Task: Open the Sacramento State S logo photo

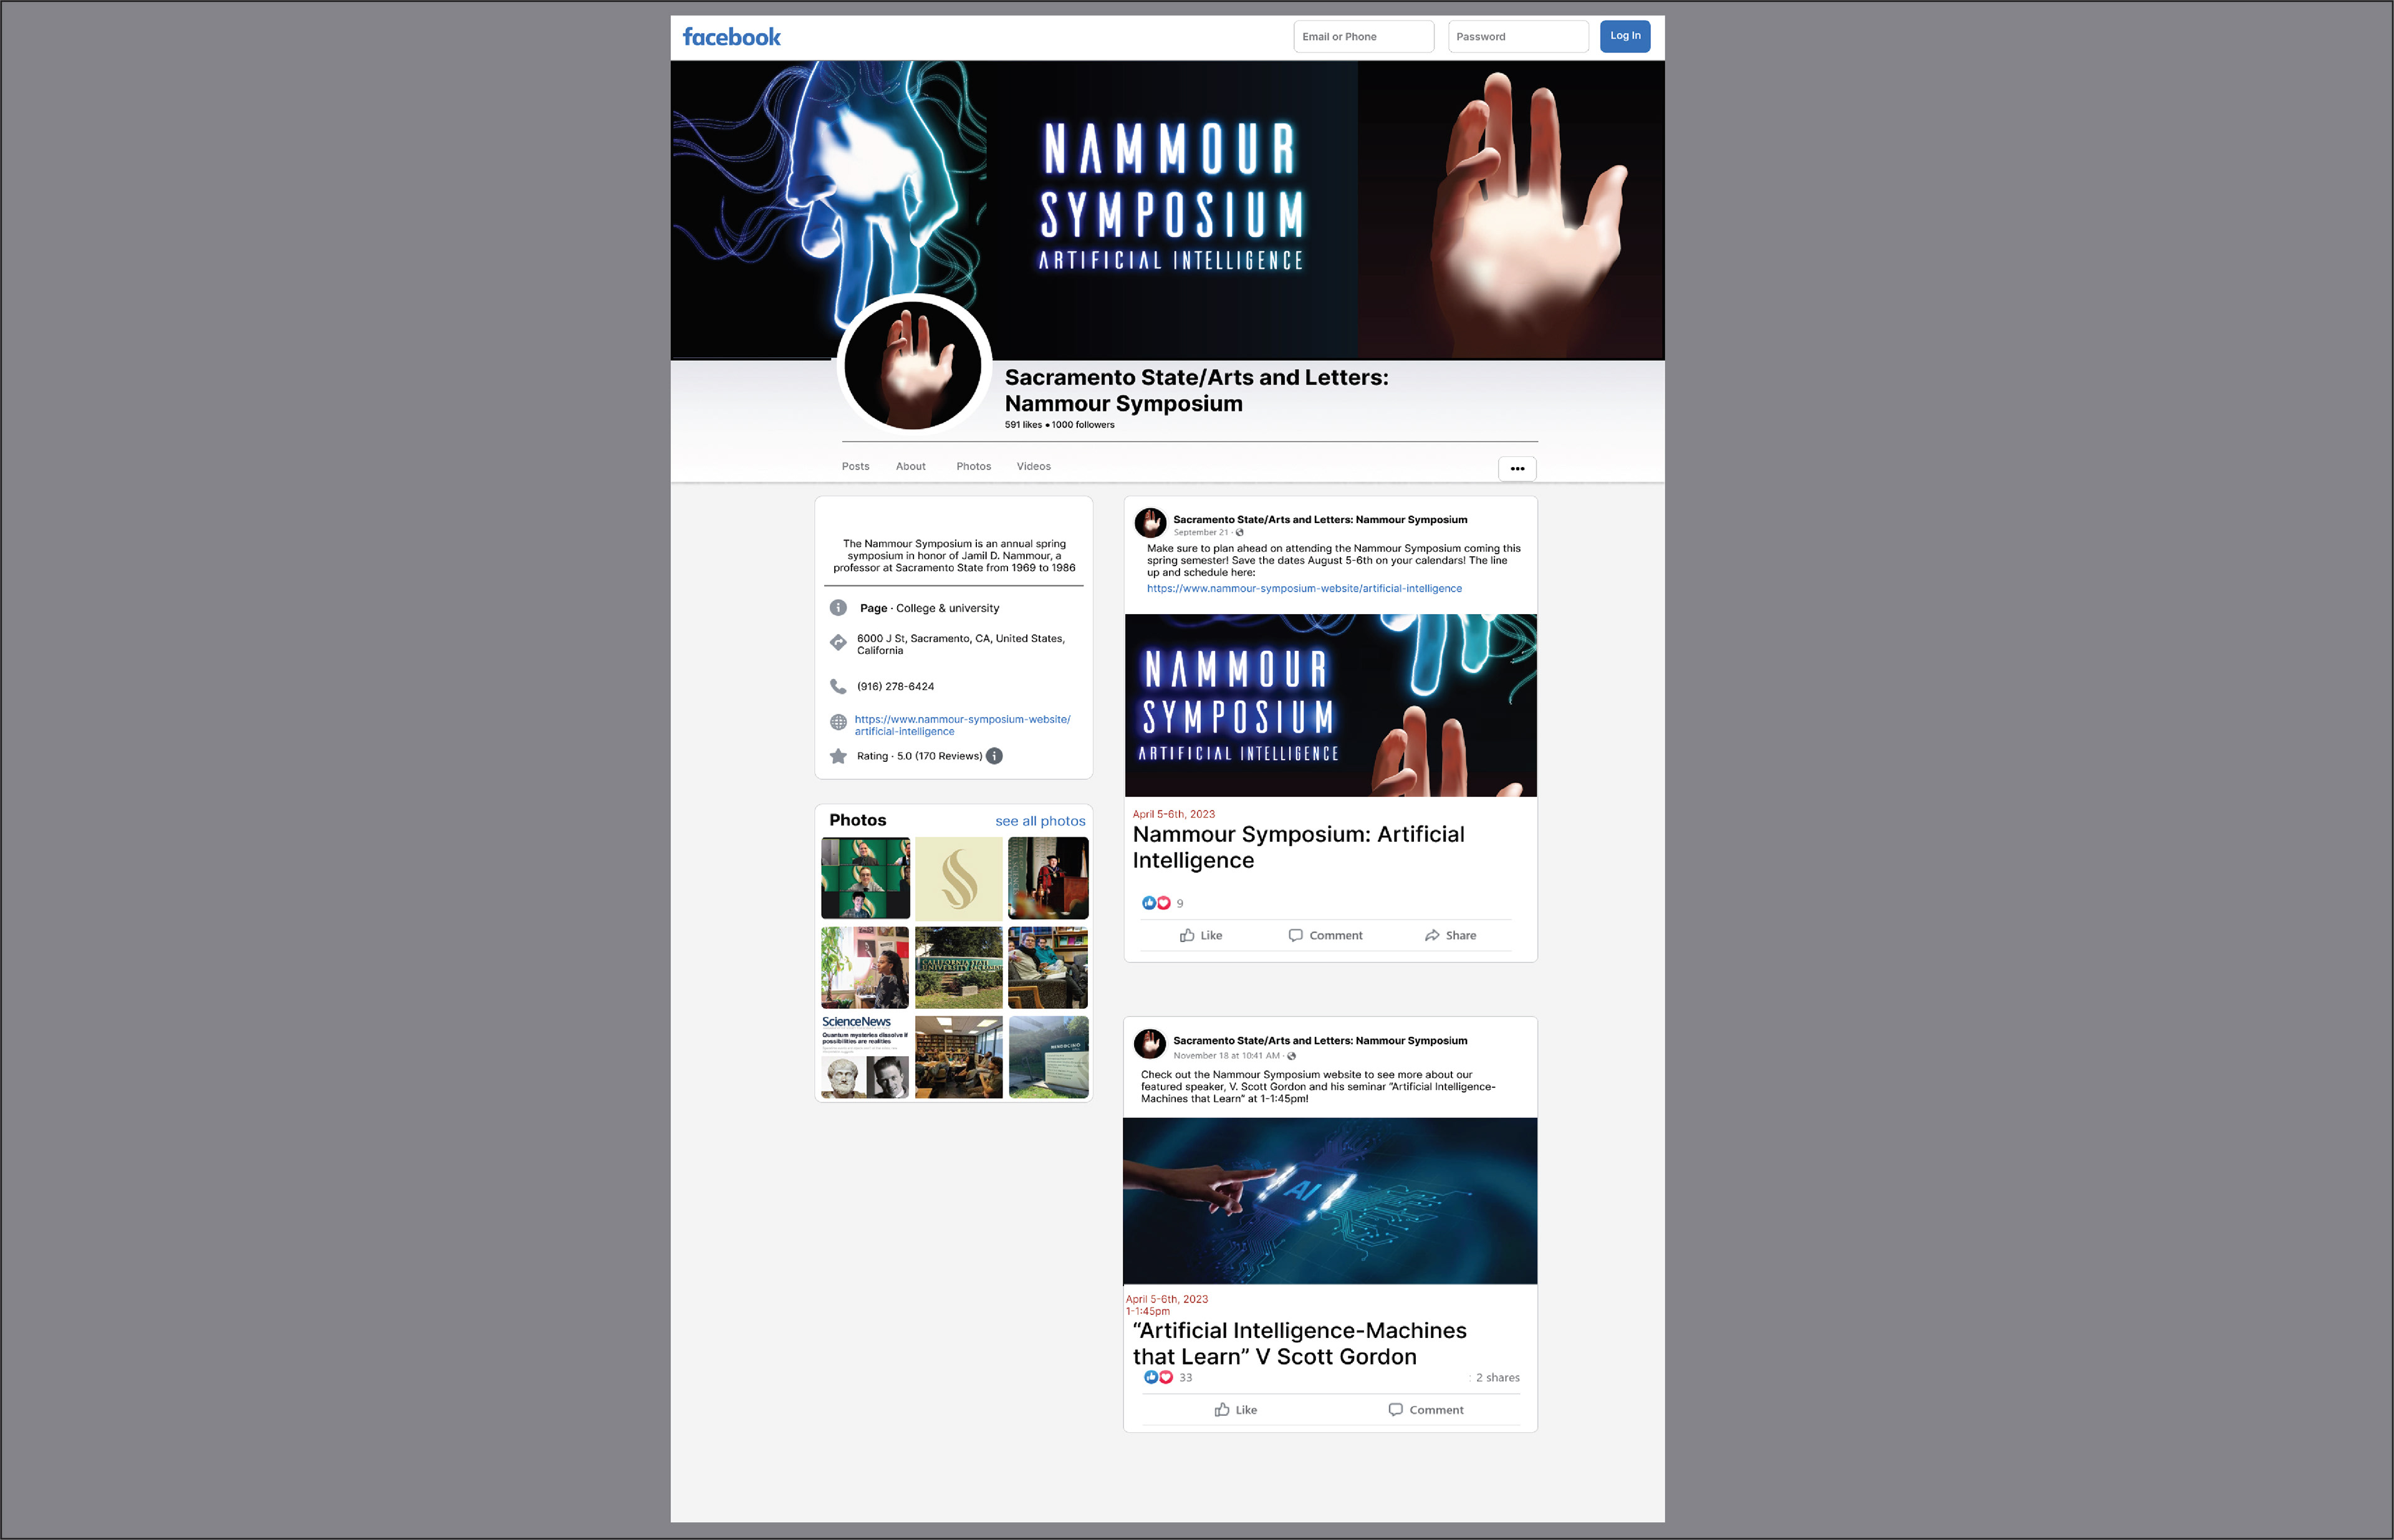Action: pos(958,878)
